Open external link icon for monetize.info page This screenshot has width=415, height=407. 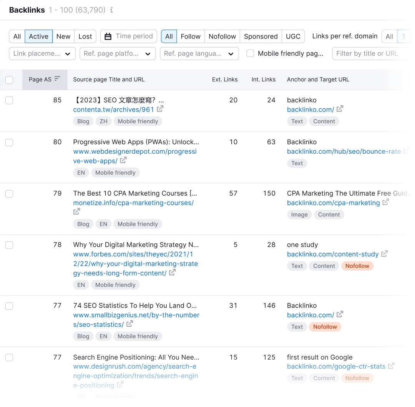77,211
